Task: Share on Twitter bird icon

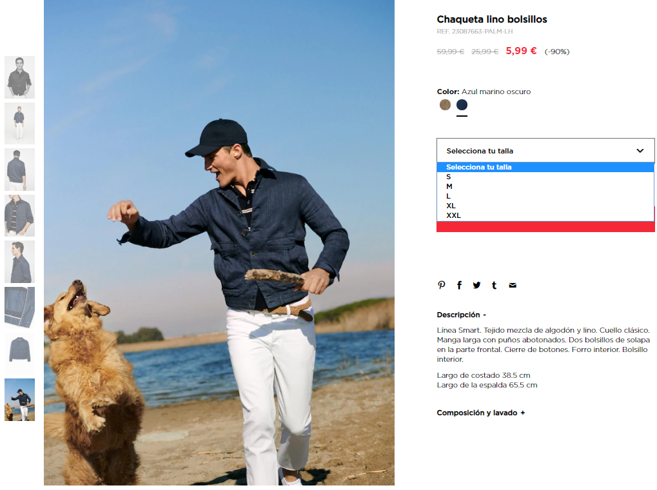Action: 477,285
